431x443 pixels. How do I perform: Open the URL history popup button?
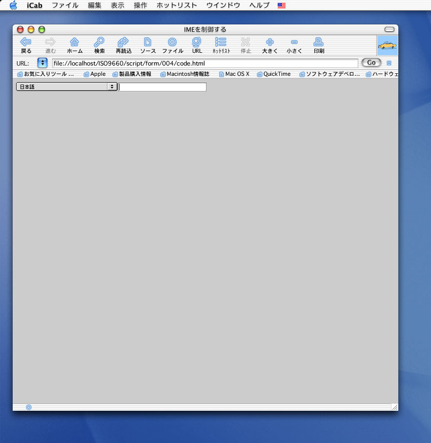(x=42, y=63)
